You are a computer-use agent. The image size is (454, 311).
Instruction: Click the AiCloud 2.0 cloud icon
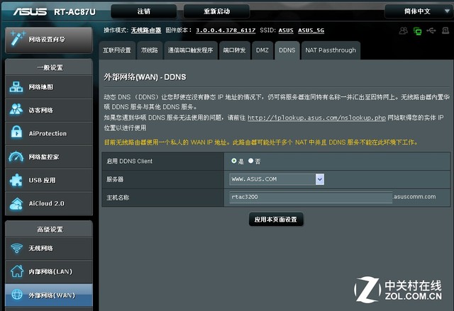[x=16, y=203]
